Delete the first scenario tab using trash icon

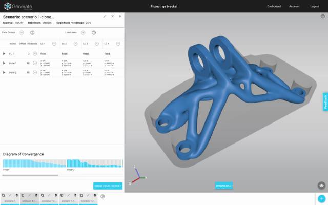point(17,196)
